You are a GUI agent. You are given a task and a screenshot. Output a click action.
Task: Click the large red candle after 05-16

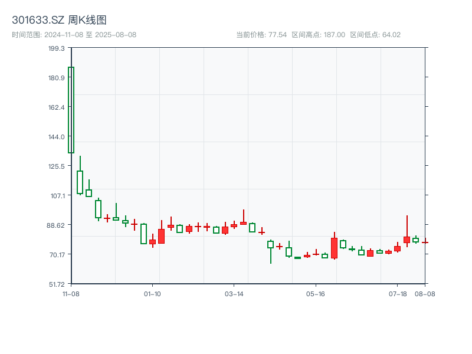tap(334, 248)
